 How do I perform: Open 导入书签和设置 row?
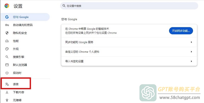129,61
